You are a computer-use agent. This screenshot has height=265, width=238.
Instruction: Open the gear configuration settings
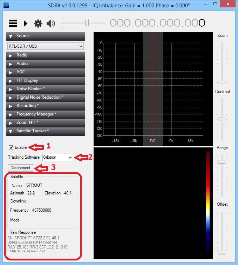coord(38,23)
